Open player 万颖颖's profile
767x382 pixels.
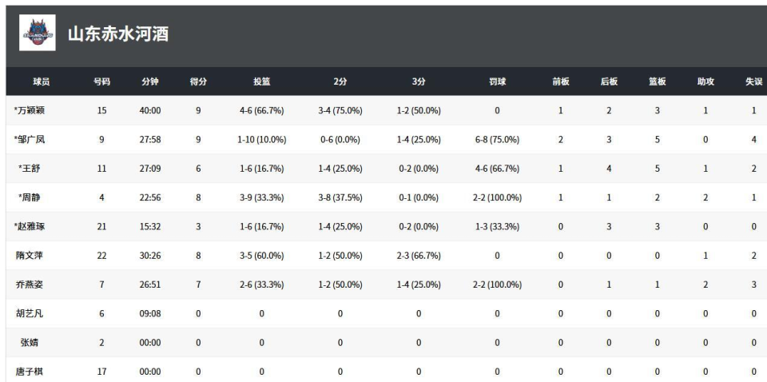[31, 110]
